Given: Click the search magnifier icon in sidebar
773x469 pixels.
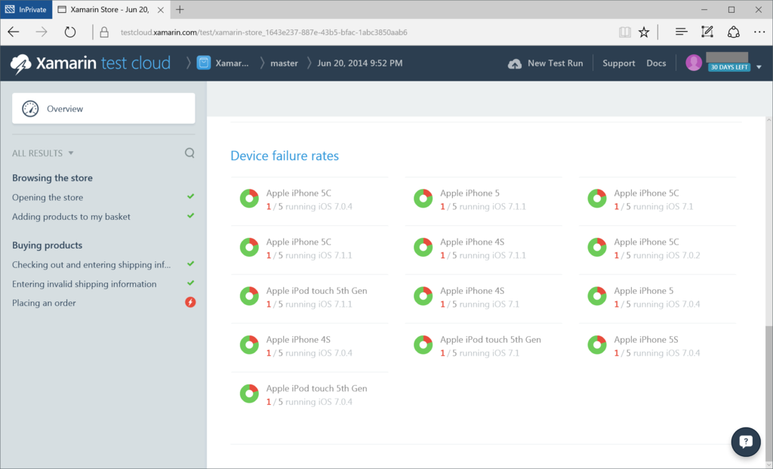Looking at the screenshot, I should (x=189, y=153).
